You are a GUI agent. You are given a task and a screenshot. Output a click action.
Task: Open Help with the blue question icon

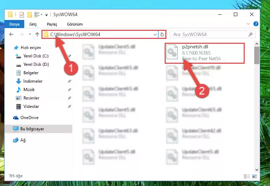tap(256, 24)
